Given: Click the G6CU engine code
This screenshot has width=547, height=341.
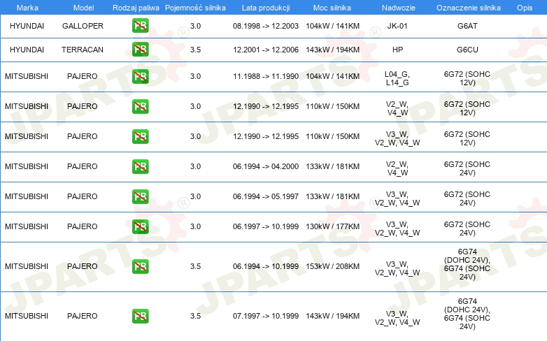Looking at the screenshot, I should (x=467, y=50).
